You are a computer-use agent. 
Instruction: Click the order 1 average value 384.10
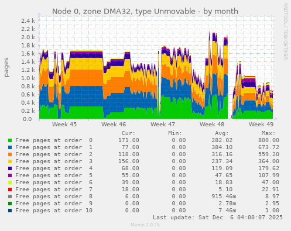point(222,147)
